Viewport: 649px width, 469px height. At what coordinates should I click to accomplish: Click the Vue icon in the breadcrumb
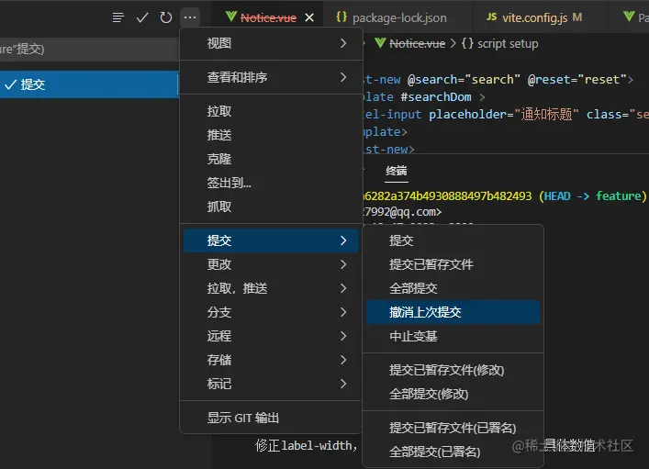tap(380, 43)
